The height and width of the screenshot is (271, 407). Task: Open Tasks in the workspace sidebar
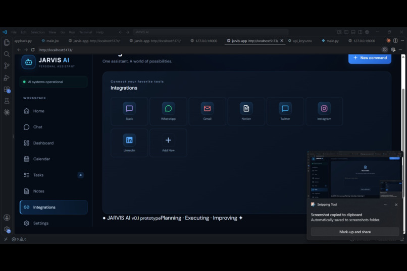pyautogui.click(x=54, y=175)
